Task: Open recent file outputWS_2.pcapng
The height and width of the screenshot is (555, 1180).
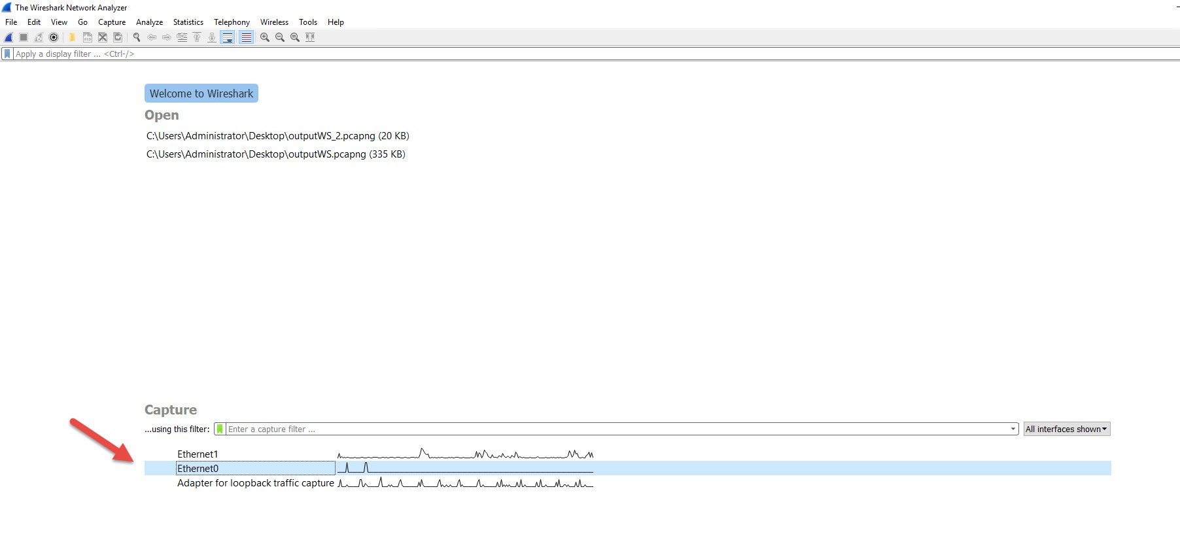Action: (x=277, y=136)
